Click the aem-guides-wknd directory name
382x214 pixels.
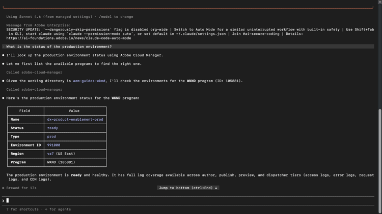pyautogui.click(x=89, y=81)
